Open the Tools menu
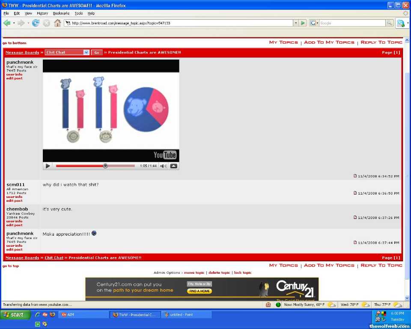 coord(79,13)
